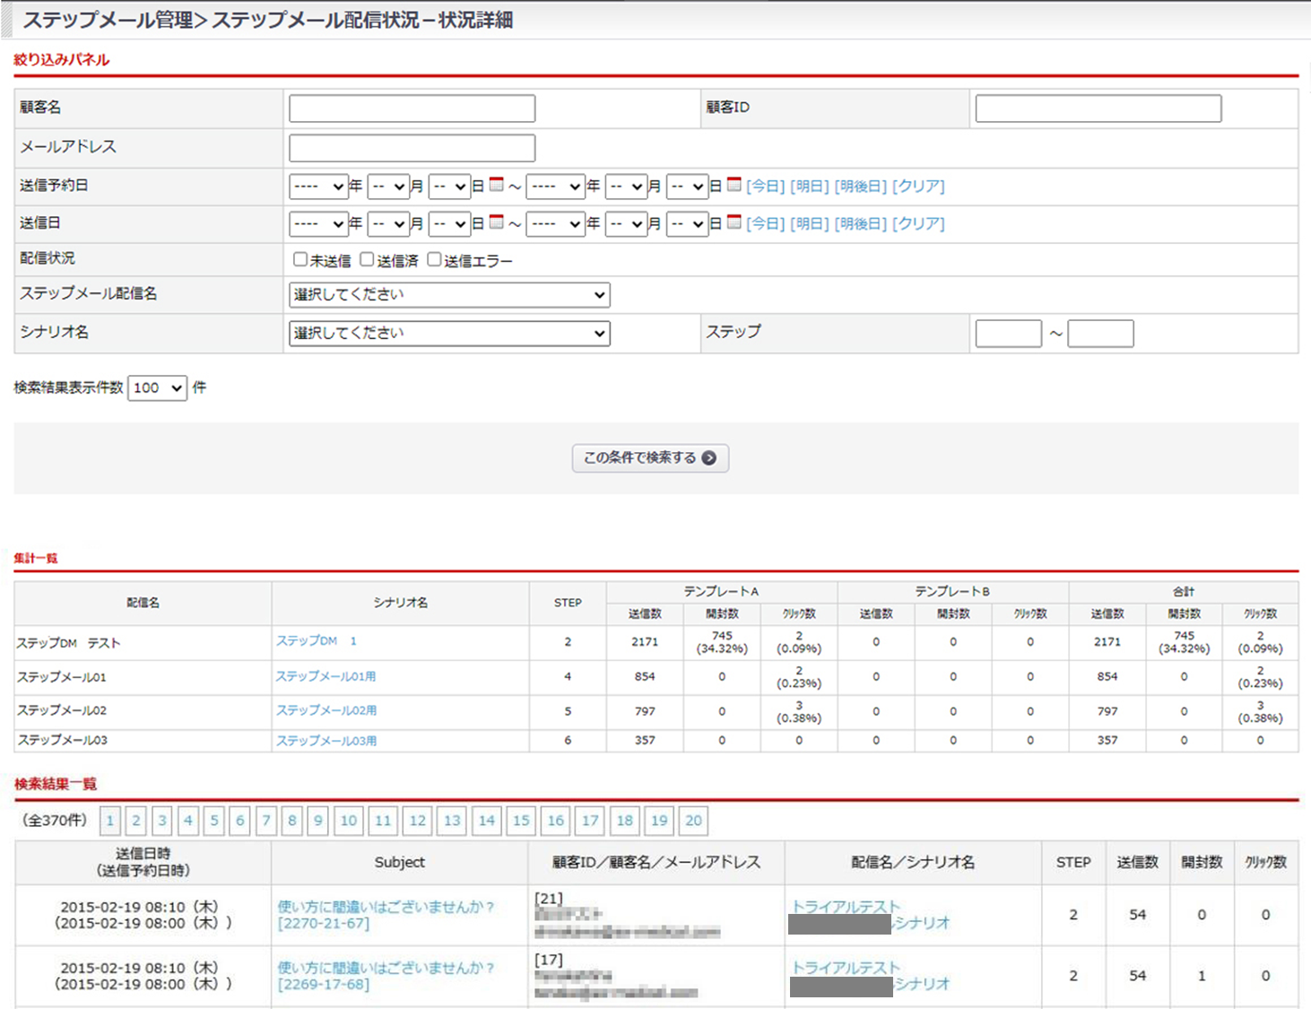Change 検索結果表示件数 dropdown from 100
The width and height of the screenshot is (1311, 1009).
pyautogui.click(x=158, y=388)
